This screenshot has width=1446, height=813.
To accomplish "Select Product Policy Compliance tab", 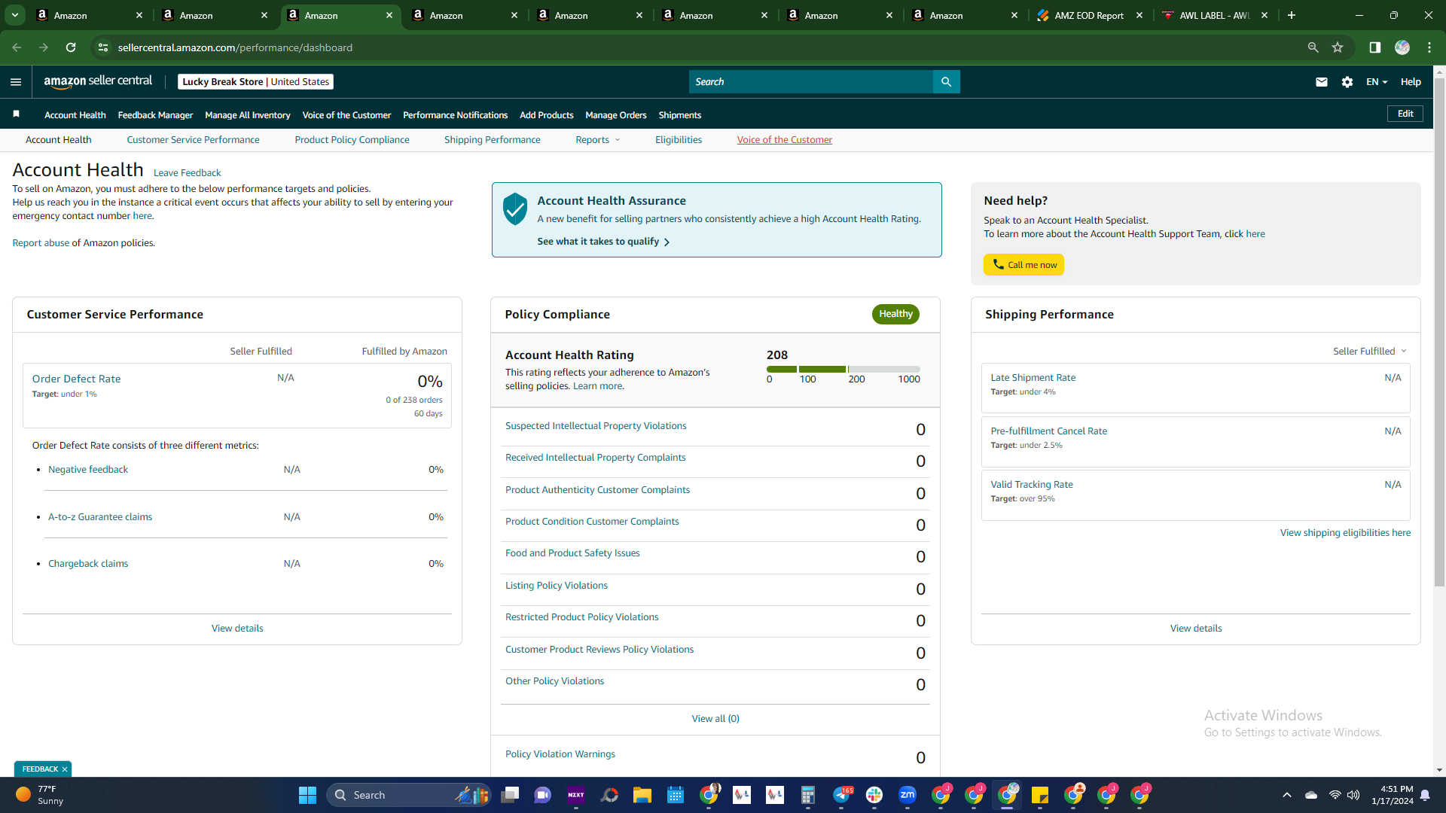I will pyautogui.click(x=352, y=140).
